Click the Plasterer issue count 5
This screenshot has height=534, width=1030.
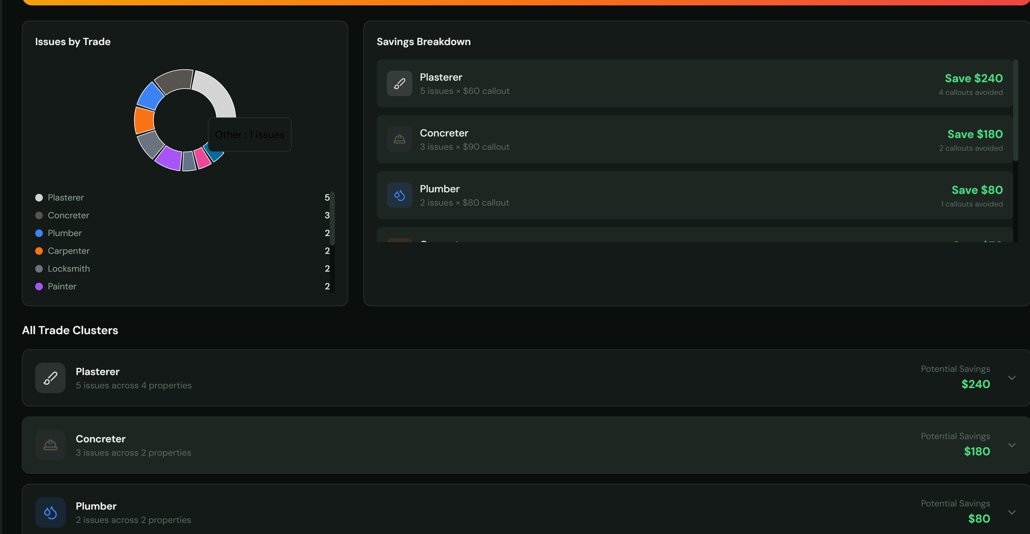click(x=327, y=198)
